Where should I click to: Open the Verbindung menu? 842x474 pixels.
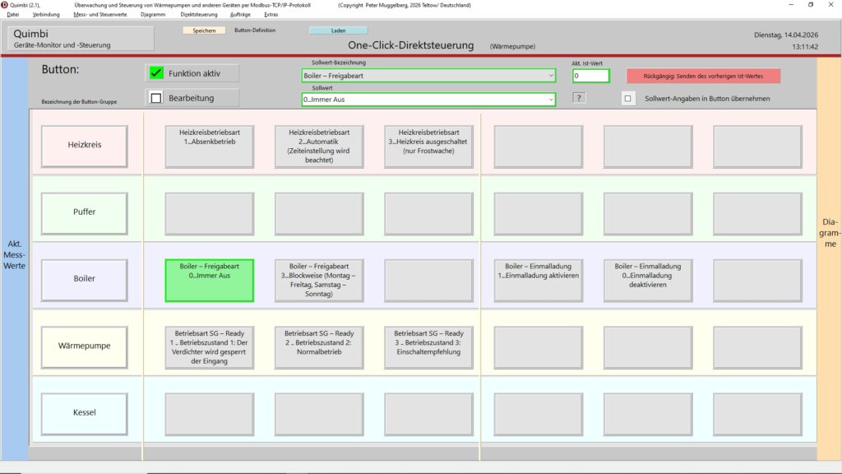click(46, 15)
